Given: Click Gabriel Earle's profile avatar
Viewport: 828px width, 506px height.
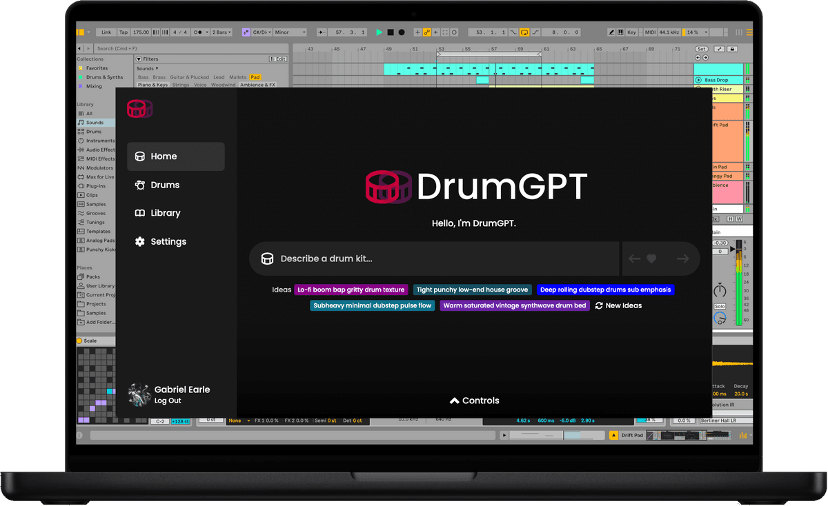Looking at the screenshot, I should [x=139, y=394].
